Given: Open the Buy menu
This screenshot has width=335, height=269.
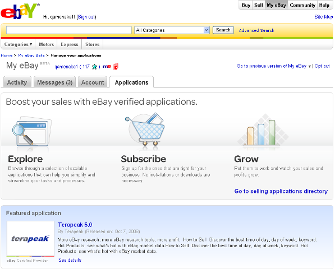Looking at the screenshot, I should click(x=246, y=5).
